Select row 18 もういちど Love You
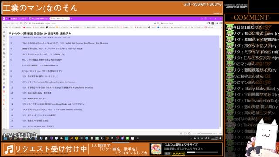279x157 pixels. pos(114,126)
